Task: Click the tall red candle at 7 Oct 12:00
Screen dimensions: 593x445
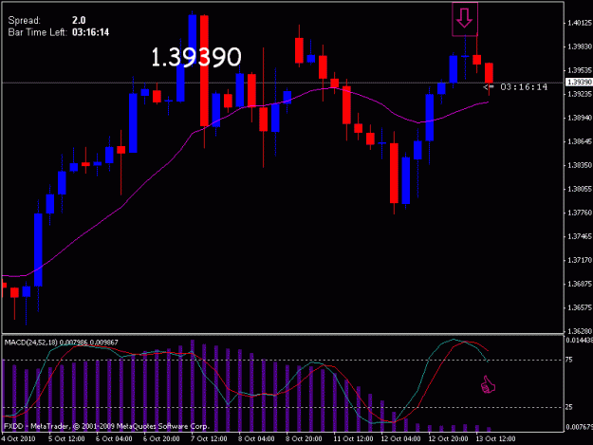Action: tap(204, 71)
